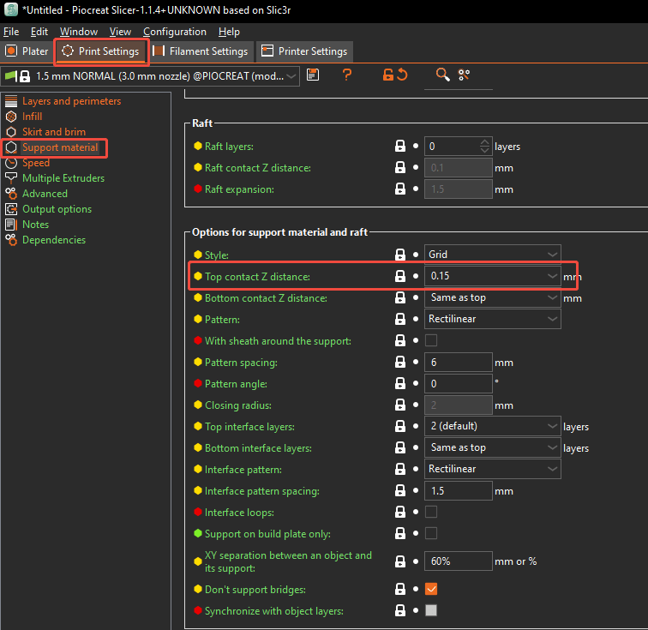Increase the Raft layers spinner value
Image resolution: width=648 pixels, height=630 pixels.
click(x=485, y=142)
